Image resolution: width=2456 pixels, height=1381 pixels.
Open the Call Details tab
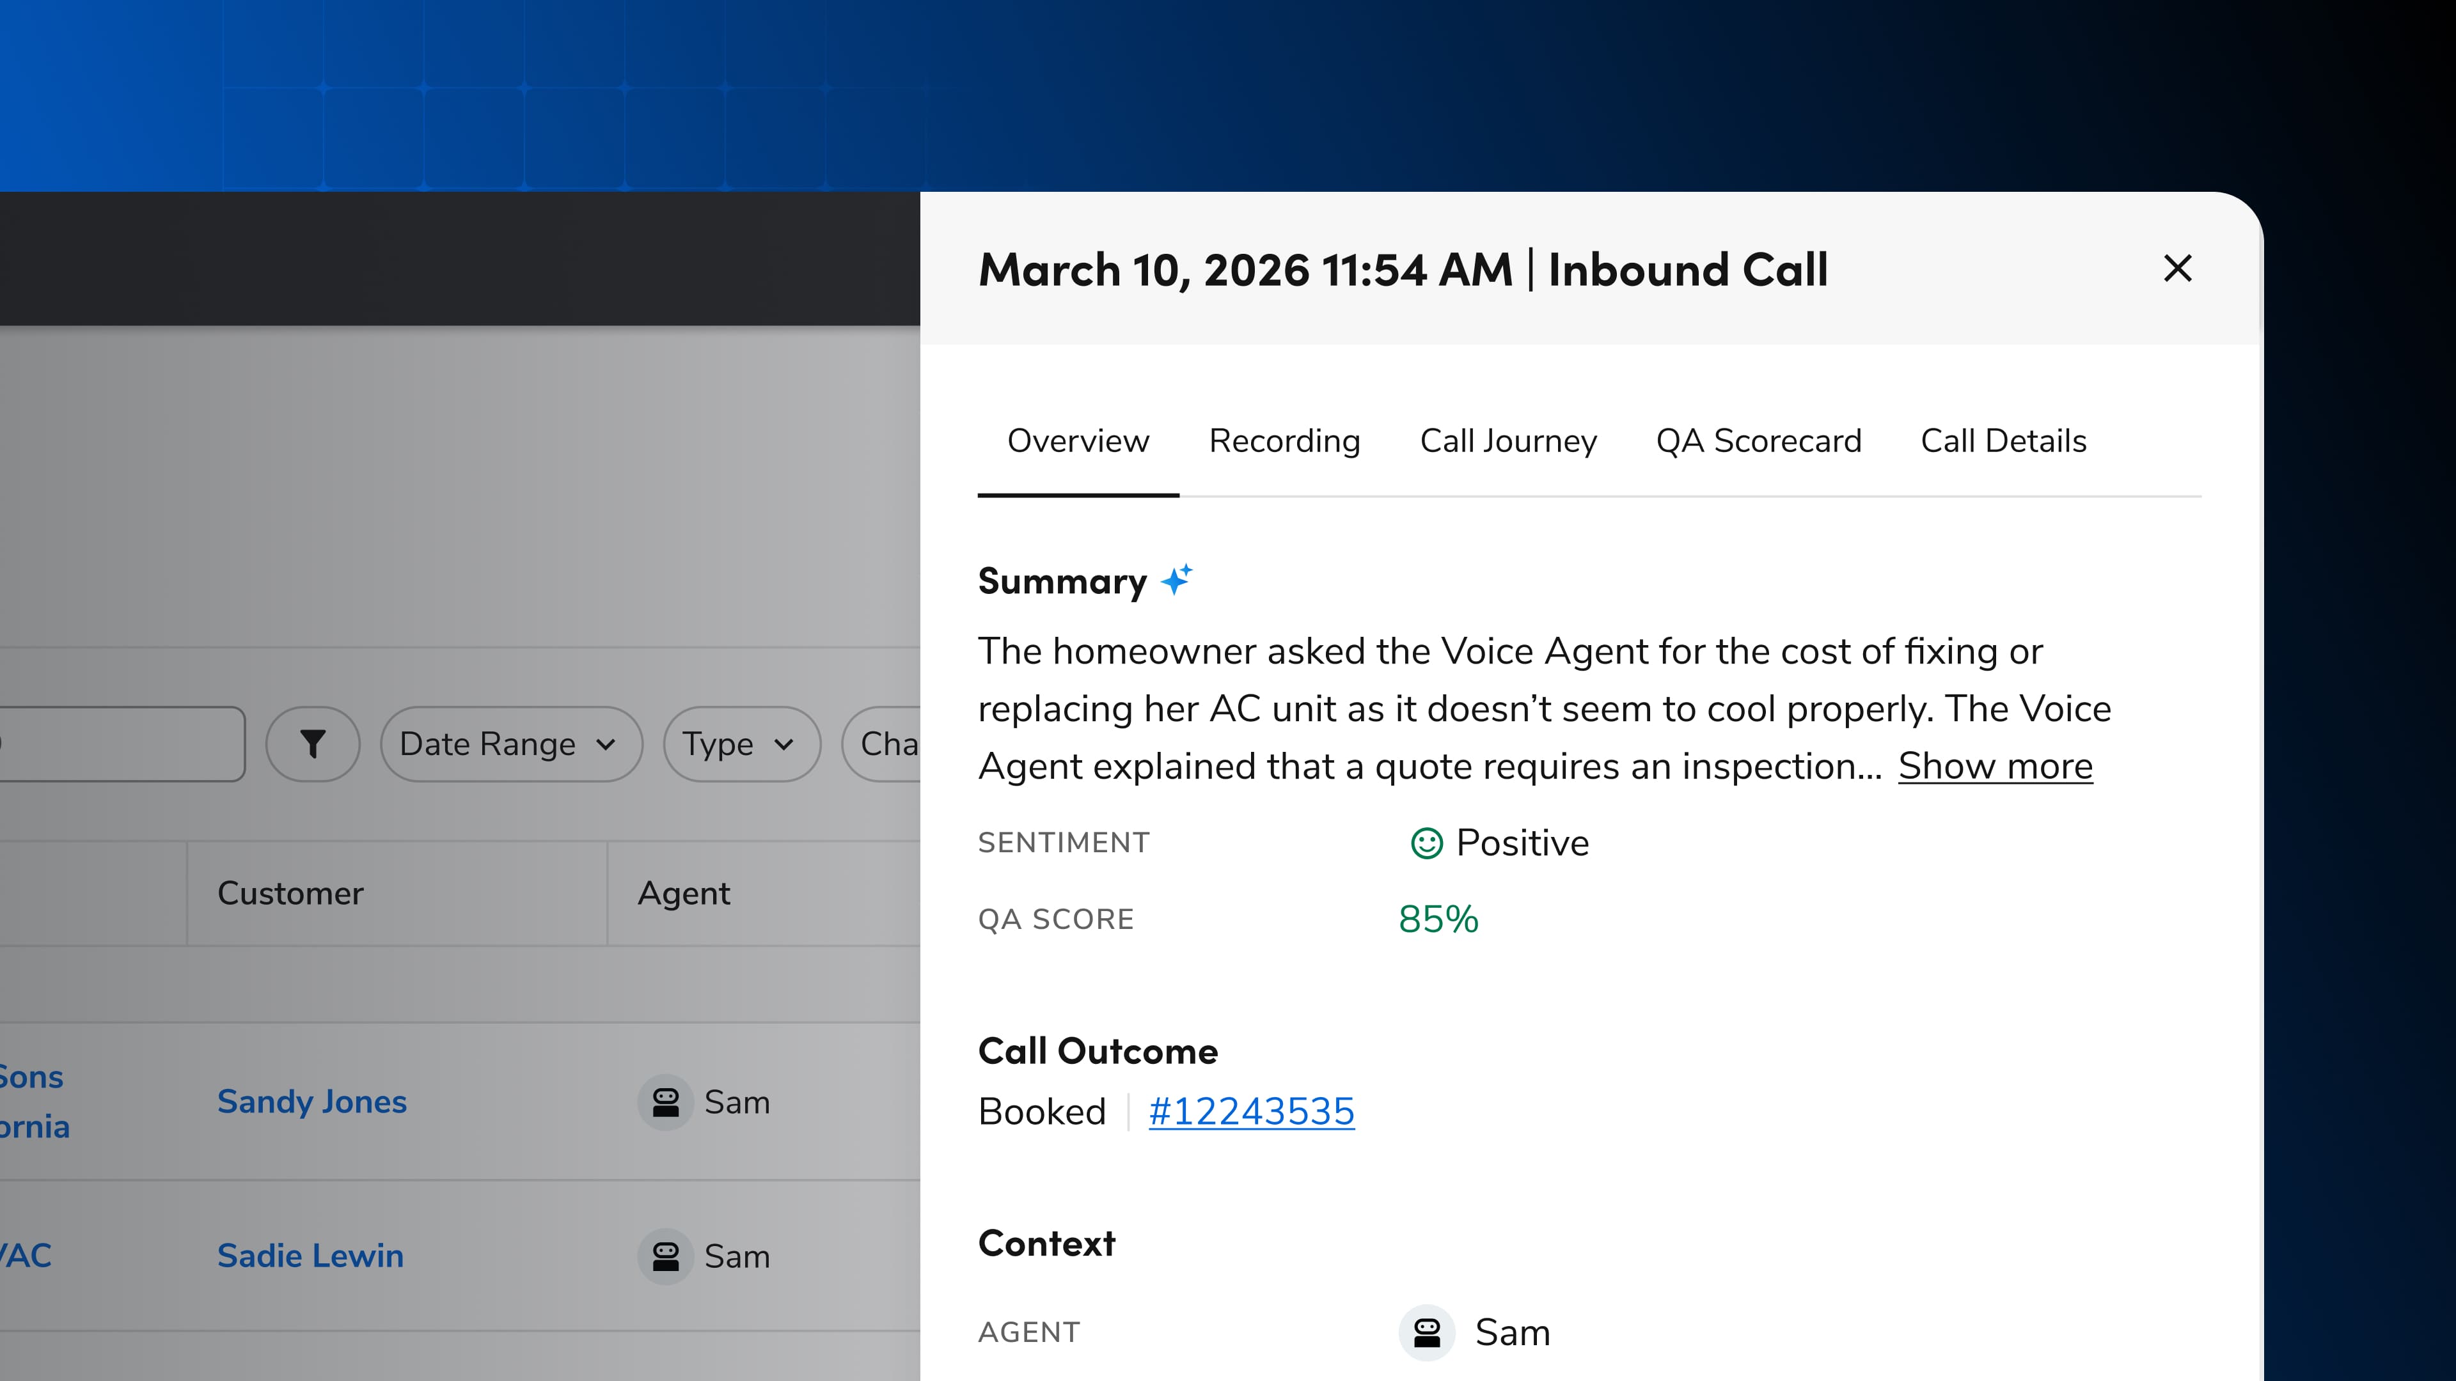[2003, 441]
